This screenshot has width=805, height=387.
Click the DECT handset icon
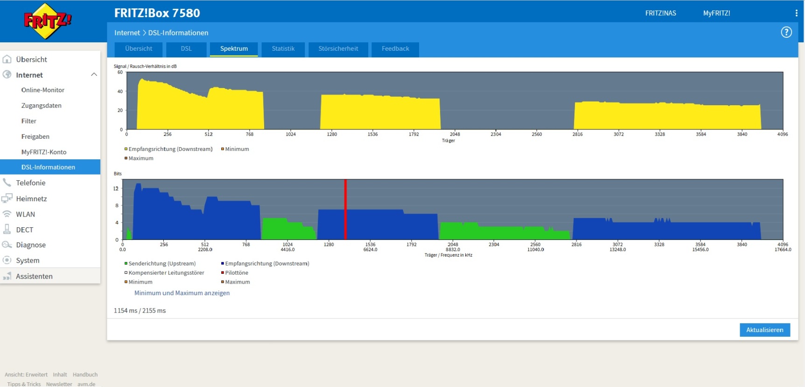[7, 229]
